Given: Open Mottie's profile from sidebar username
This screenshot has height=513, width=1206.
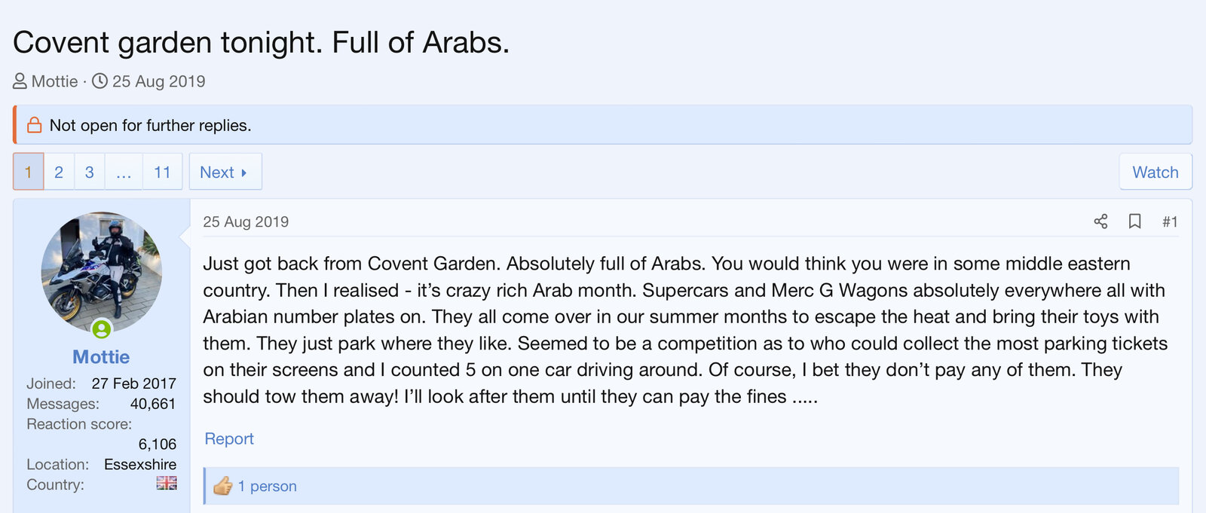Looking at the screenshot, I should click(x=101, y=357).
